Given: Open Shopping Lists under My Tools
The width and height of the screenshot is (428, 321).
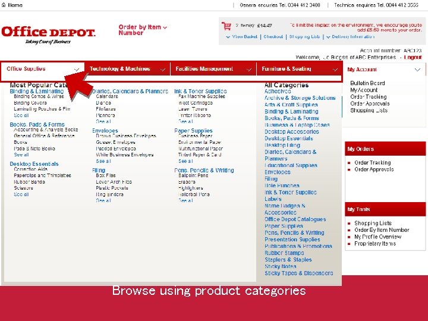Looking at the screenshot, I should coord(373,223).
